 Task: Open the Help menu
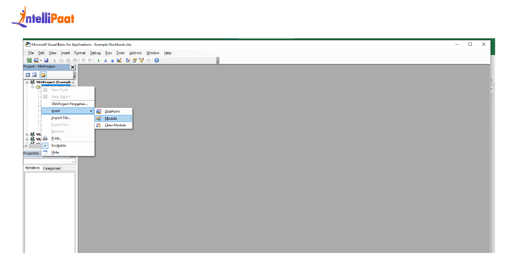click(168, 53)
